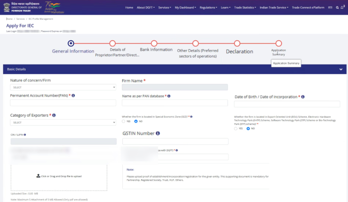
Task: Click the DGFT emblem logo
Action: click(6, 7)
